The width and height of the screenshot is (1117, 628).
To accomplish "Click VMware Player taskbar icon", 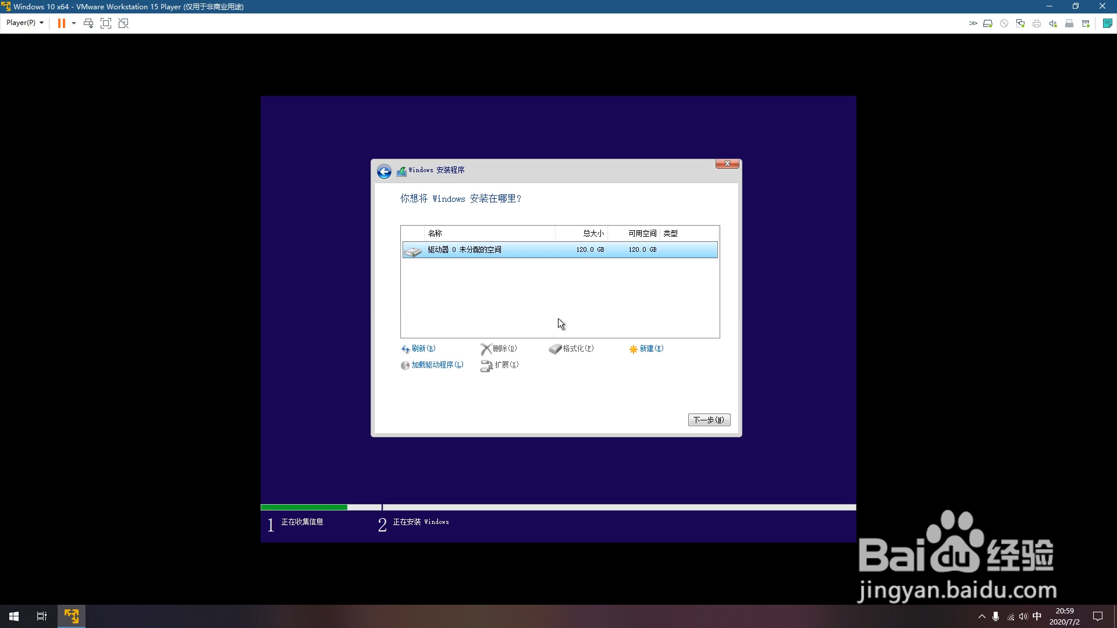I will click(72, 616).
